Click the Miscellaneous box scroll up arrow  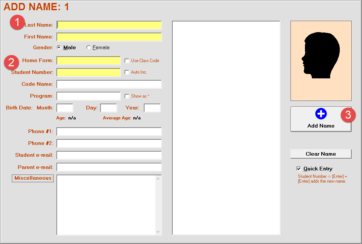158,179
